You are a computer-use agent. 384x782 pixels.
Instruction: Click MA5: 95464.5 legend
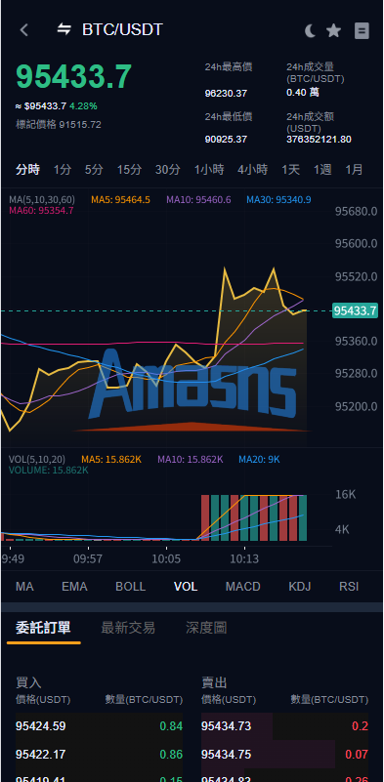click(120, 200)
